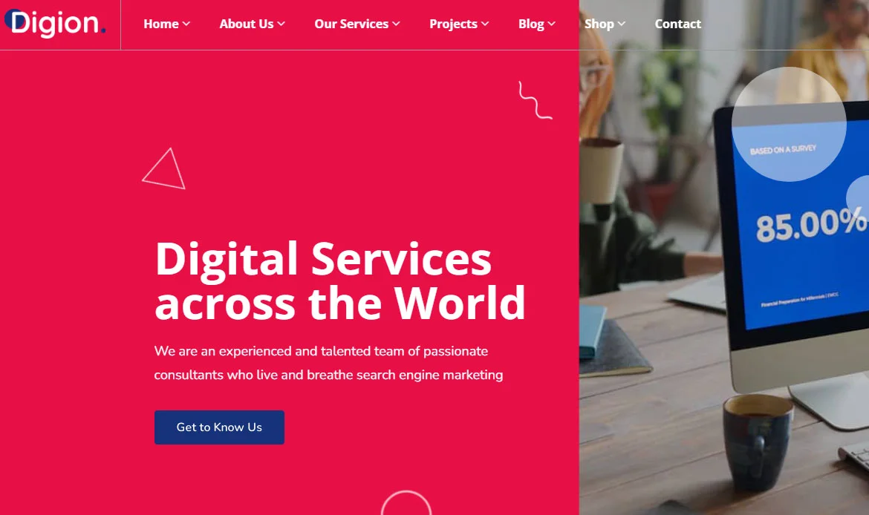Expand the Shop dropdown chevron
The width and height of the screenshot is (869, 515).
(x=621, y=24)
